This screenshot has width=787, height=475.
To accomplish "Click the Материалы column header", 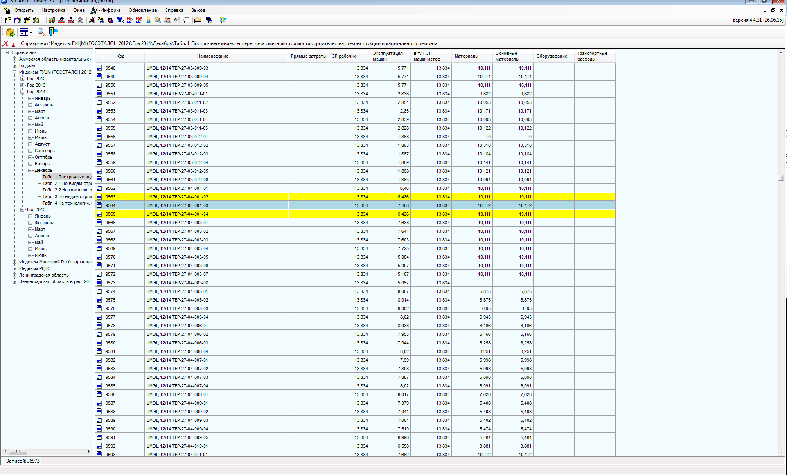I will point(466,56).
